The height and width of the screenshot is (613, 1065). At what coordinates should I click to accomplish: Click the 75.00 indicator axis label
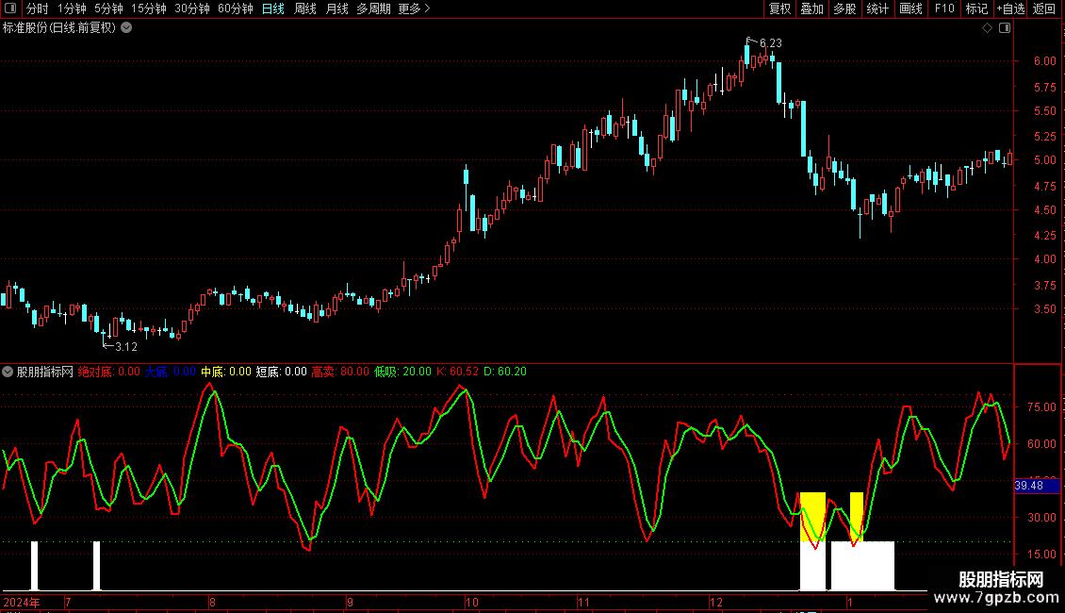point(1041,407)
